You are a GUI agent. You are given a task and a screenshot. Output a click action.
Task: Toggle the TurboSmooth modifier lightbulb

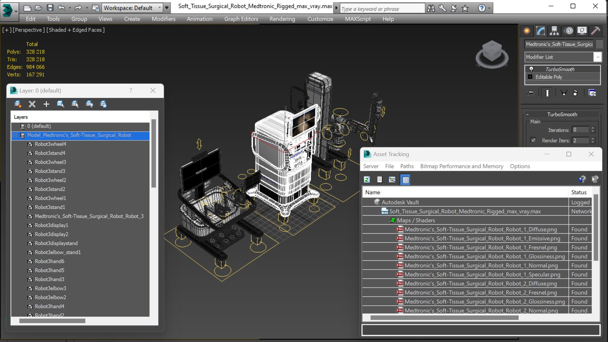[x=531, y=69]
